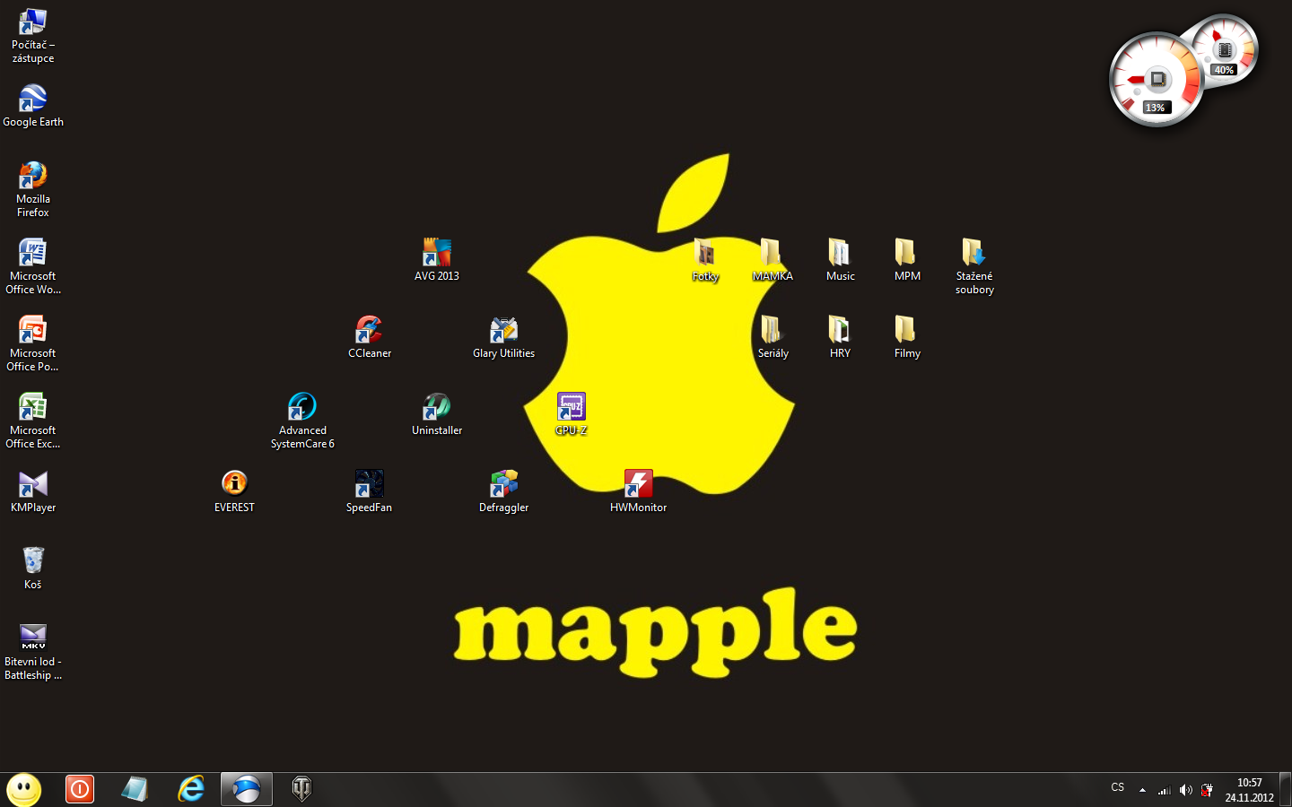Select the Google Earth desktop icon

click(x=33, y=106)
